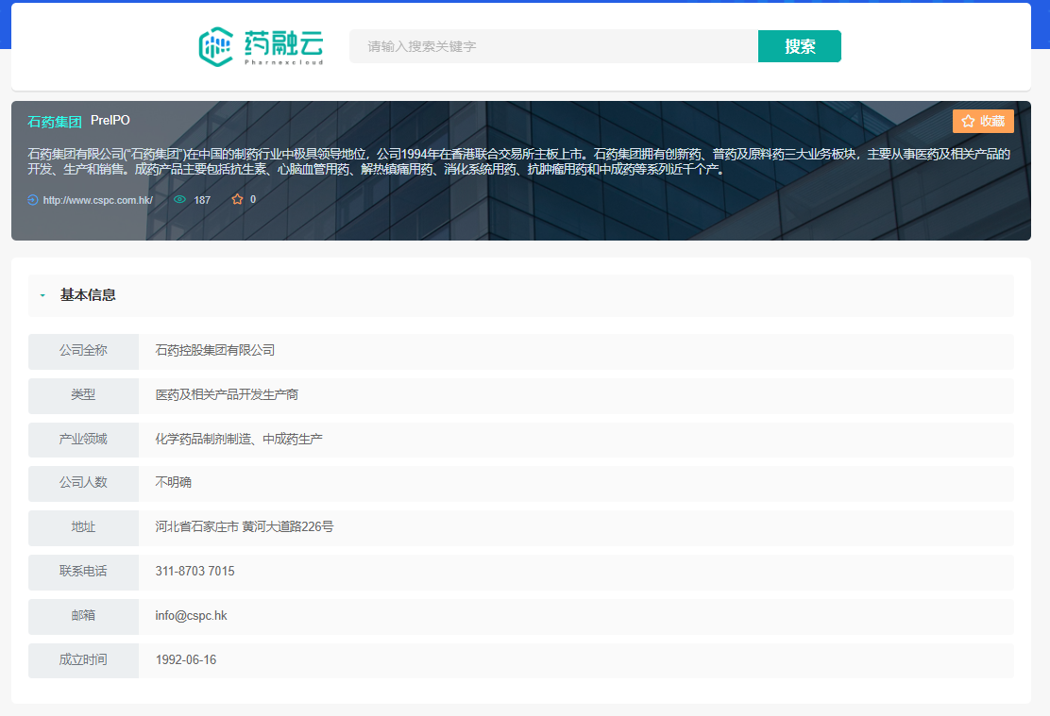Click the 药融云 hexagon logo icon
The height and width of the screenshot is (716, 1050).
click(x=216, y=46)
